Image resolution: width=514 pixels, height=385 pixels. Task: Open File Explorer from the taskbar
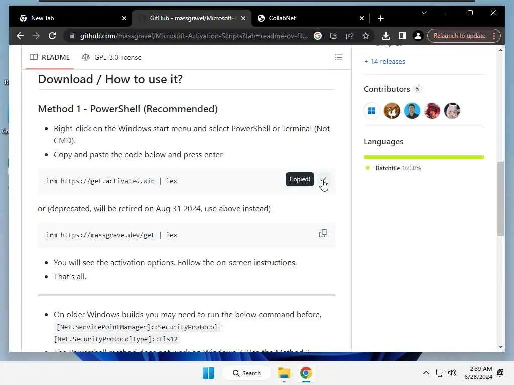284,373
